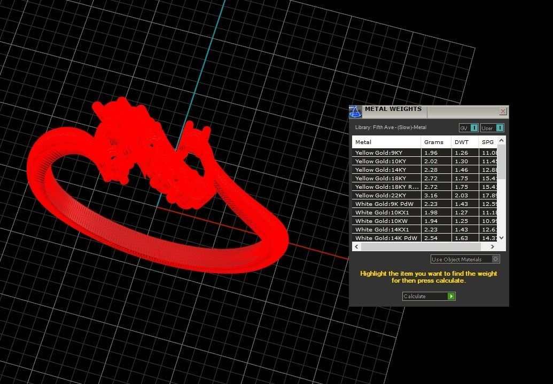This screenshot has width=553, height=384.
Task: Select the Yellow Gold:18KY row
Action: [x=425, y=178]
